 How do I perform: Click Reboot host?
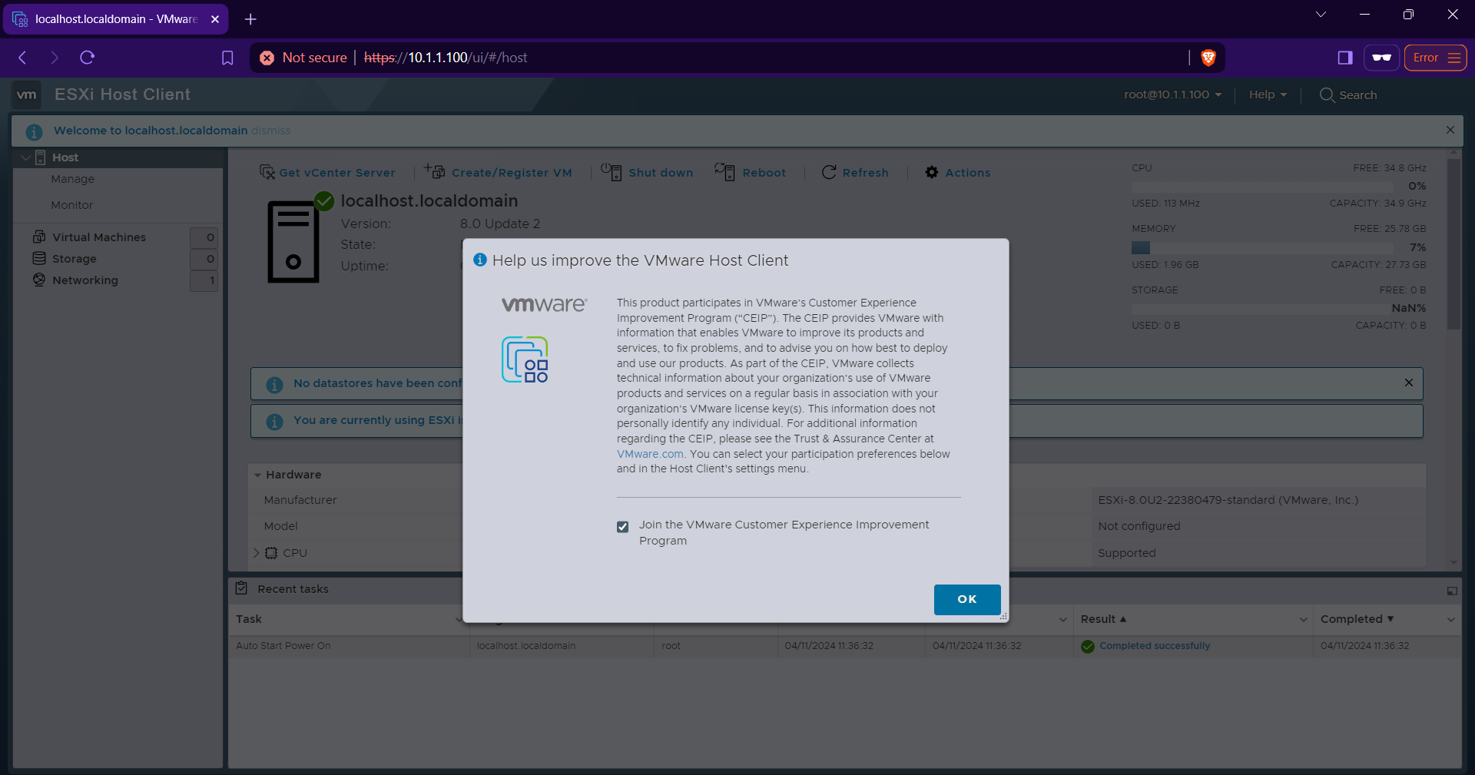point(751,173)
